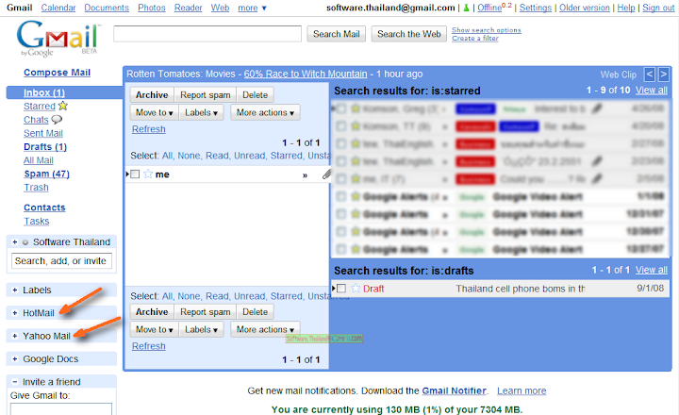Click the Search, add, or invite chat box
679x415 pixels.
coord(61,260)
